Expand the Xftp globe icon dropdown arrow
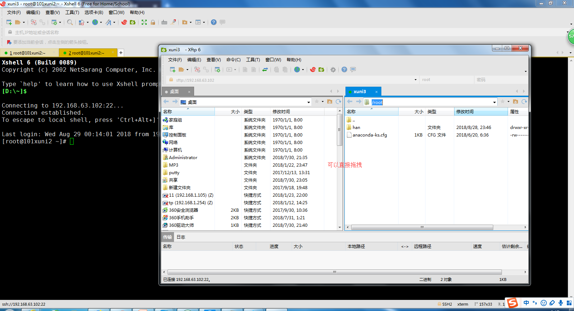 click(x=303, y=70)
